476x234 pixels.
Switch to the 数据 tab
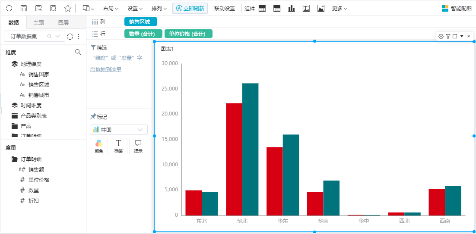pos(14,23)
